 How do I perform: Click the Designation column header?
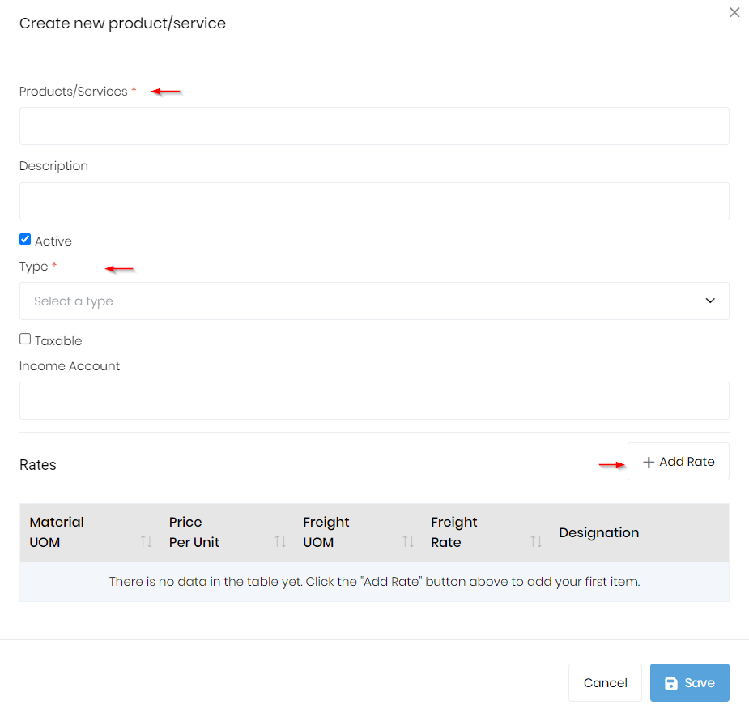598,532
